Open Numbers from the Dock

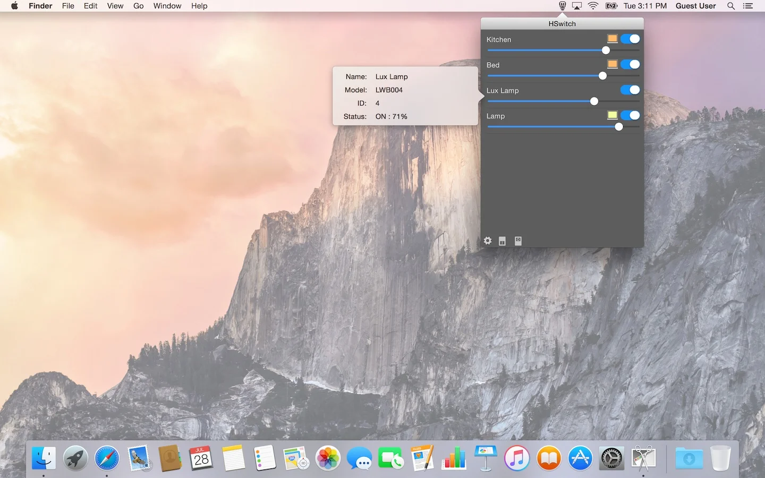tap(454, 458)
